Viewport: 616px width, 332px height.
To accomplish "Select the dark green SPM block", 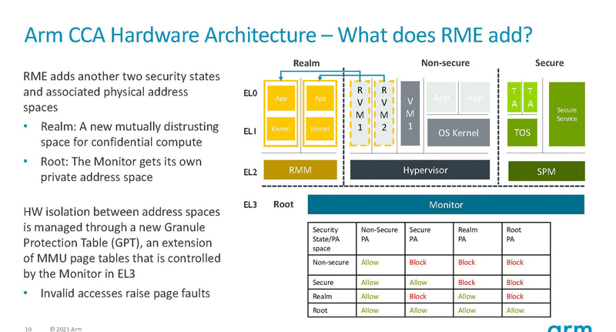I will pyautogui.click(x=547, y=171).
